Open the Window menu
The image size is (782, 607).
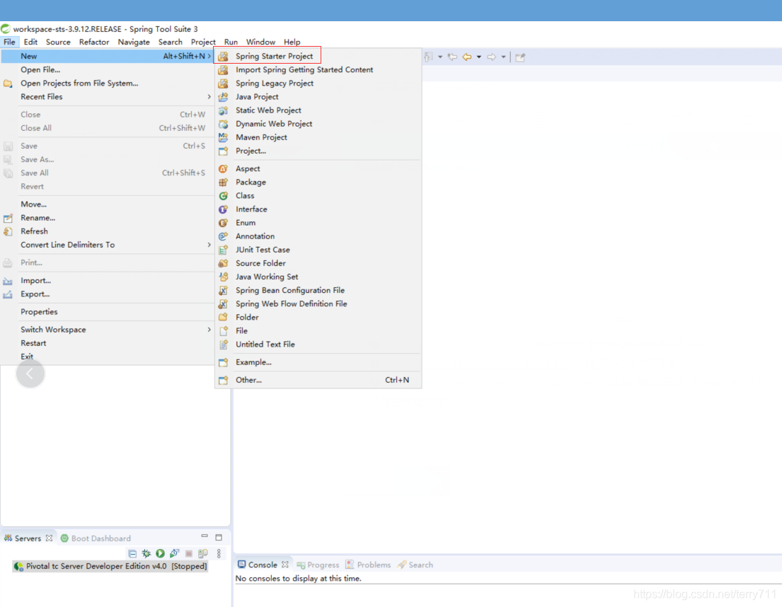260,42
